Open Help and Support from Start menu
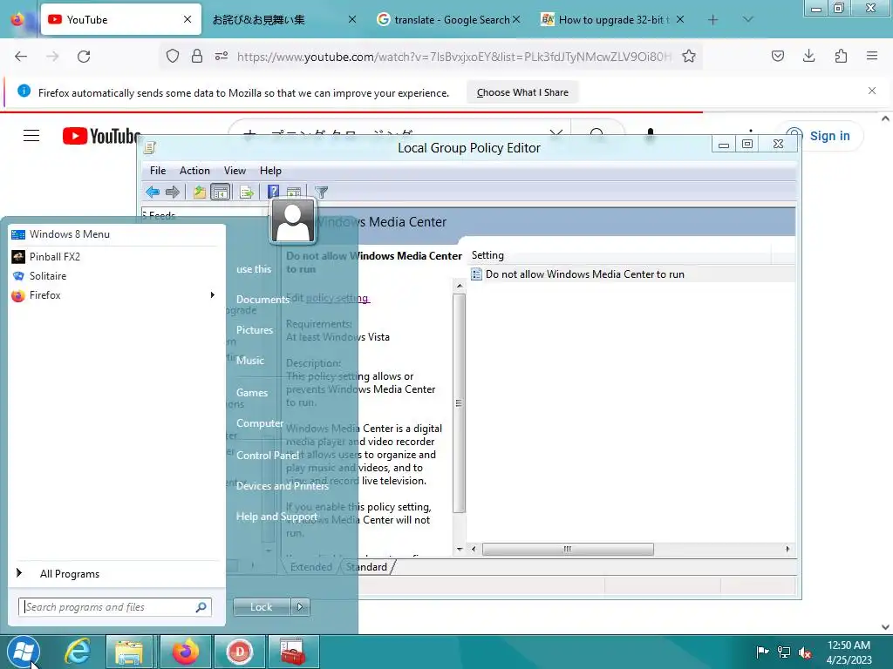 (x=276, y=517)
